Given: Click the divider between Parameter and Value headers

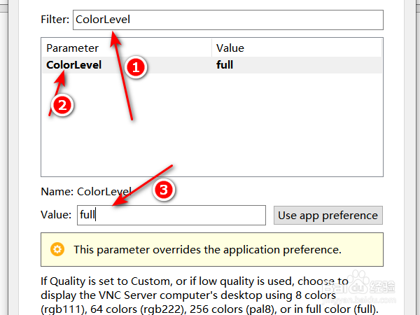Looking at the screenshot, I should (212, 48).
